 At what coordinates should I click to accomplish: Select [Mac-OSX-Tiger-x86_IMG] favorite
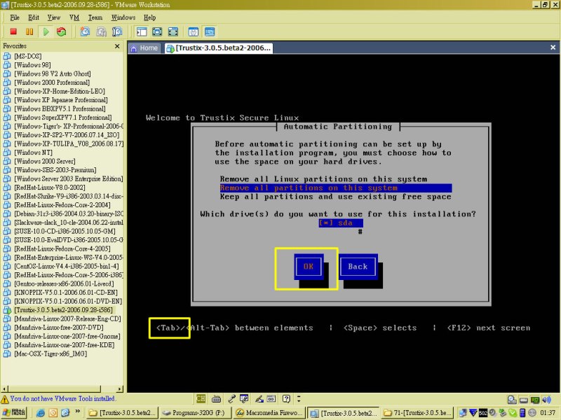pos(50,353)
